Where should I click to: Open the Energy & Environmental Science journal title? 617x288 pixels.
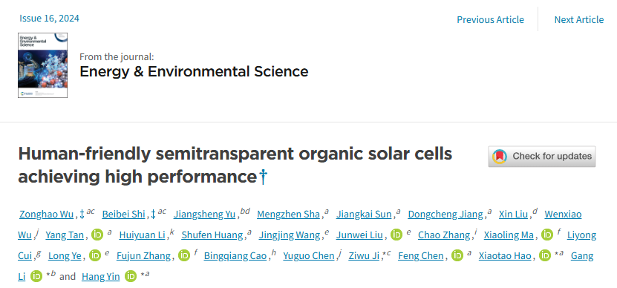[x=194, y=71]
